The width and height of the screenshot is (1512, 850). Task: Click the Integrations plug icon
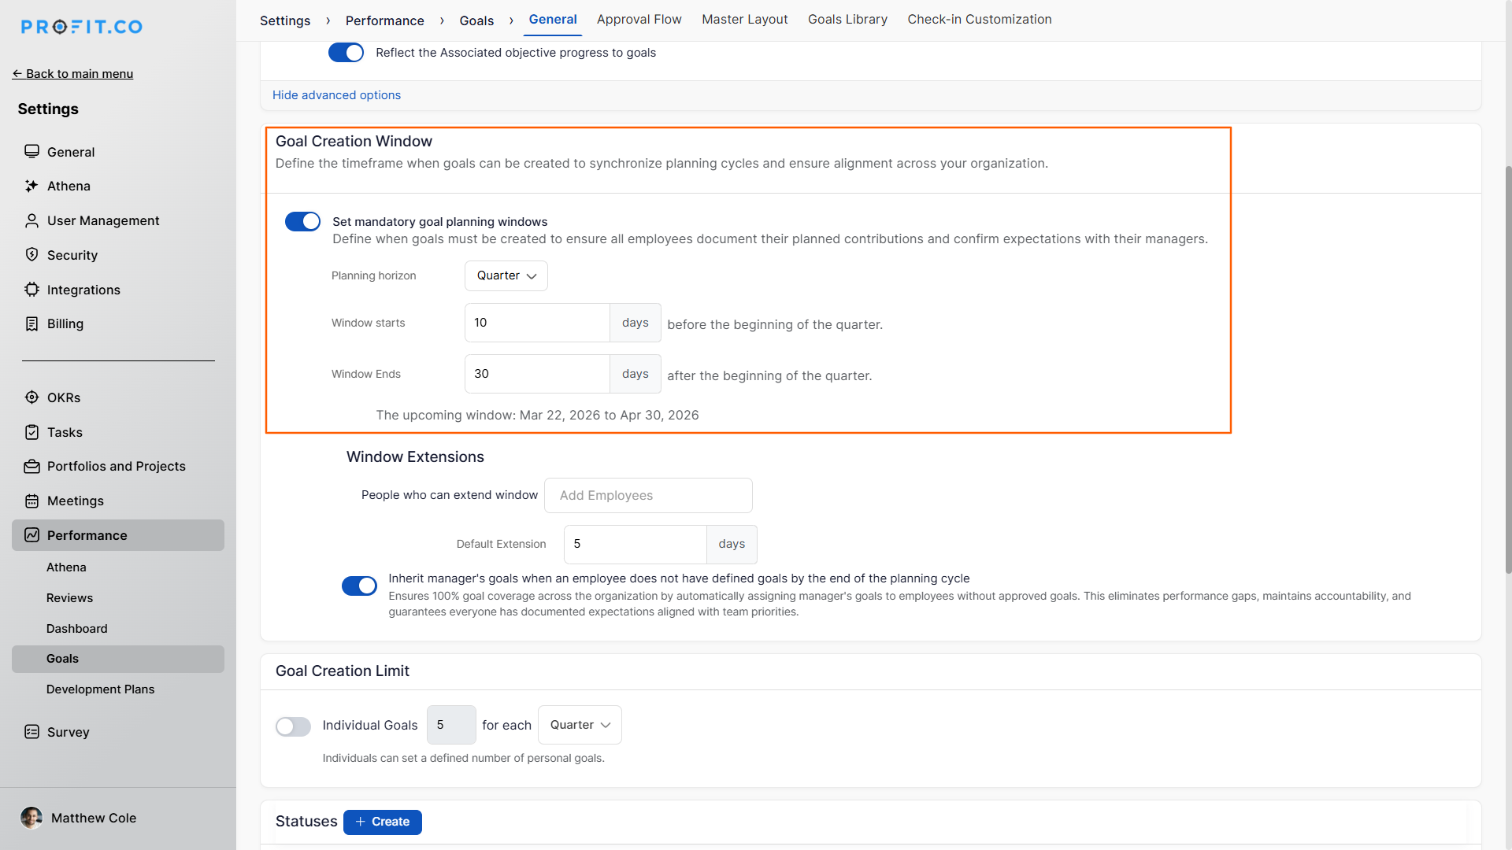(31, 290)
